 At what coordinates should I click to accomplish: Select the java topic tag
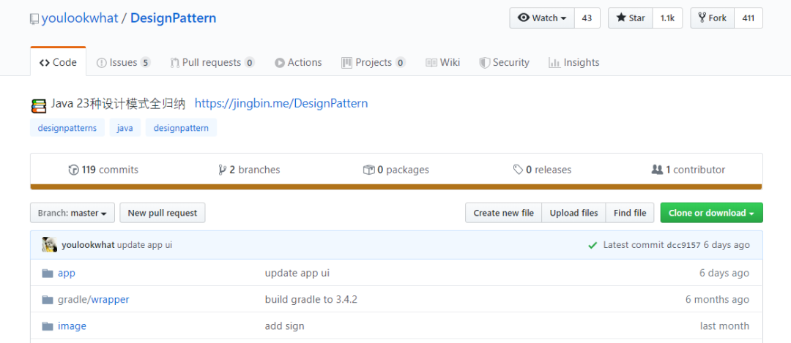point(125,128)
